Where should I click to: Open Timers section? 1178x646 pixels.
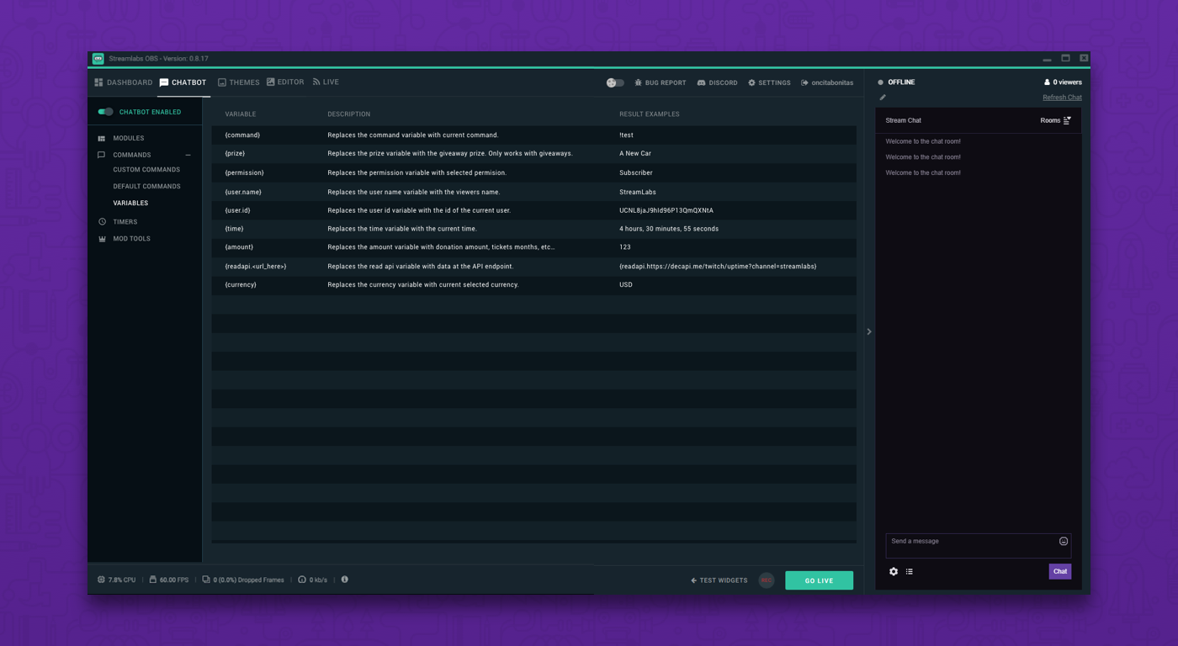tap(125, 222)
